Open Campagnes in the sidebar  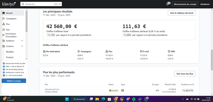pyautogui.click(x=11, y=18)
